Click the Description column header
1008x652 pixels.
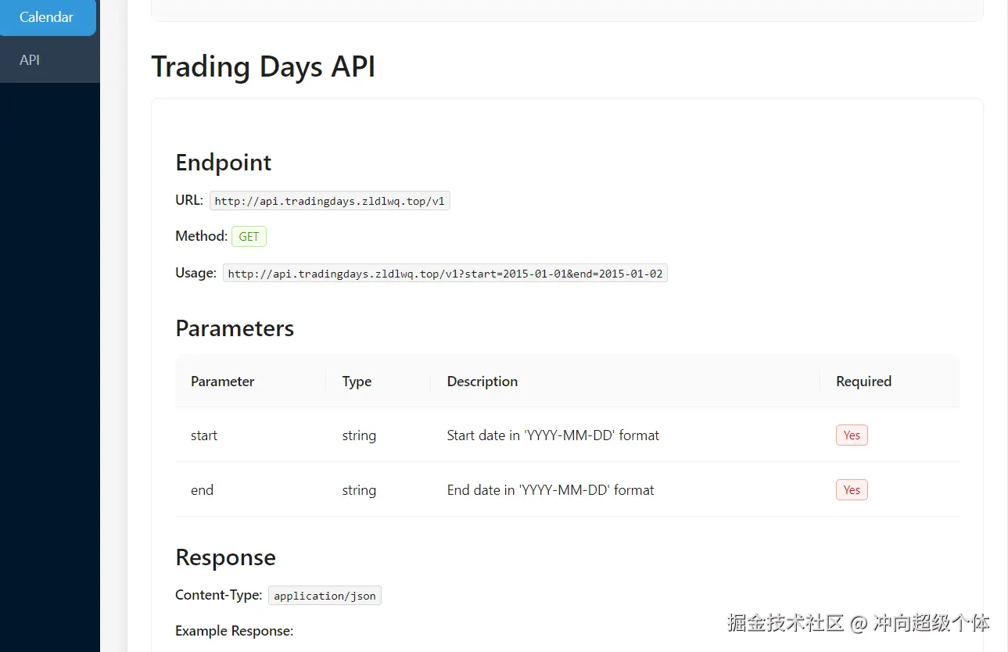[482, 382]
